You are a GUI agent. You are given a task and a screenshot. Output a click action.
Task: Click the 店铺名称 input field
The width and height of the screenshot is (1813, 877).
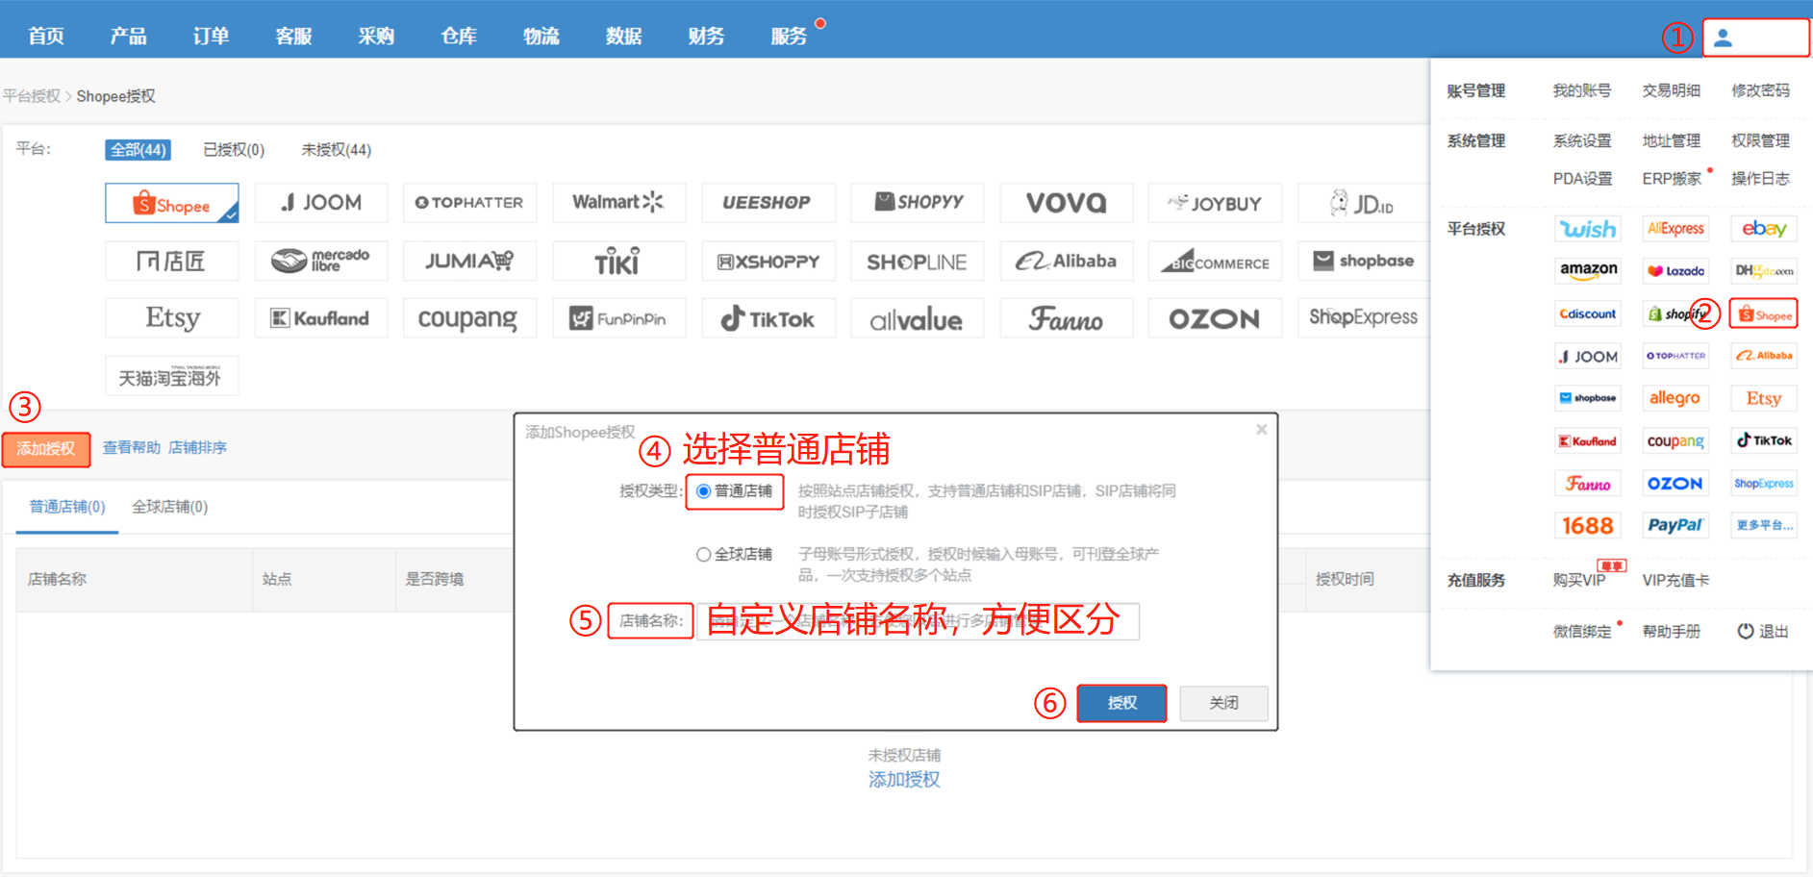pos(918,621)
